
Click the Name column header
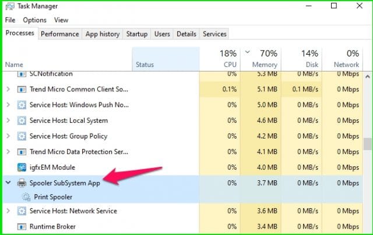14,65
